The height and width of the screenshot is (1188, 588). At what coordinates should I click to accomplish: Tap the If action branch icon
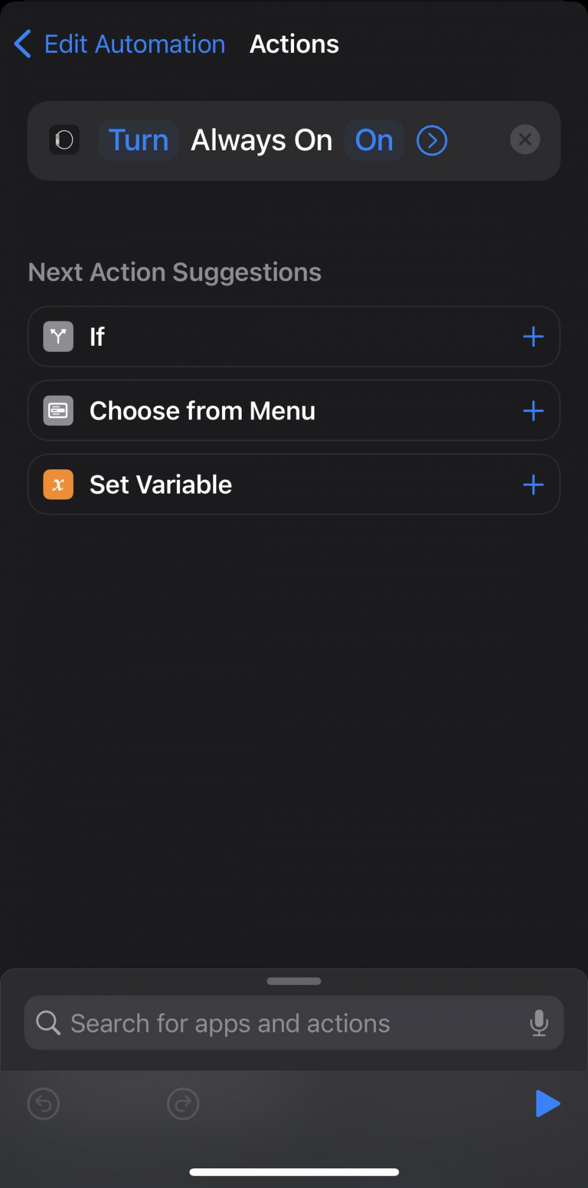58,337
